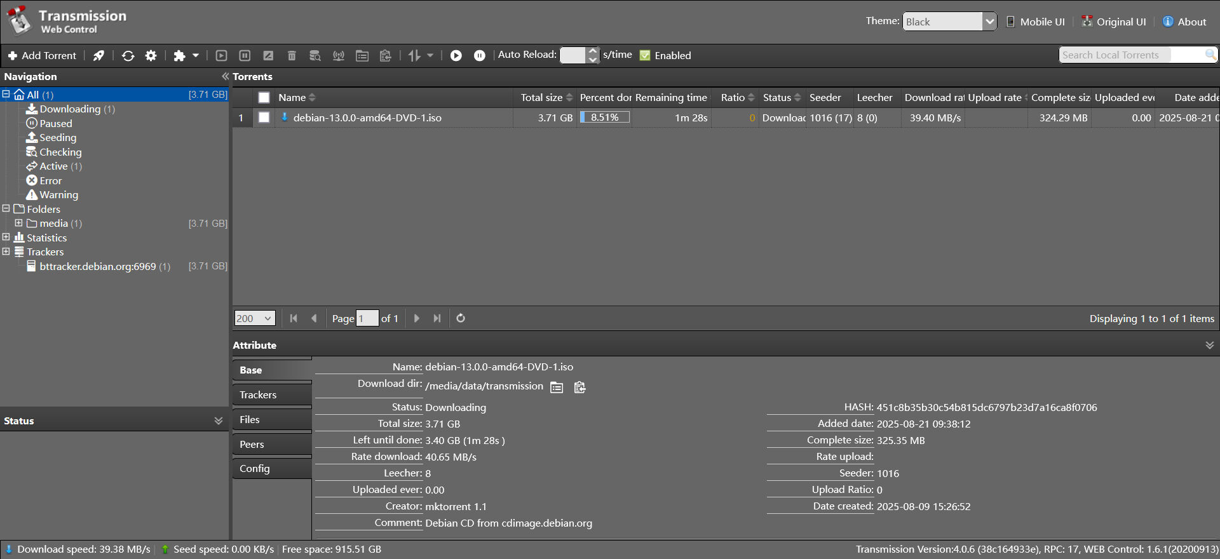Open the About link
Viewport: 1220px width, 559px height.
[1184, 22]
